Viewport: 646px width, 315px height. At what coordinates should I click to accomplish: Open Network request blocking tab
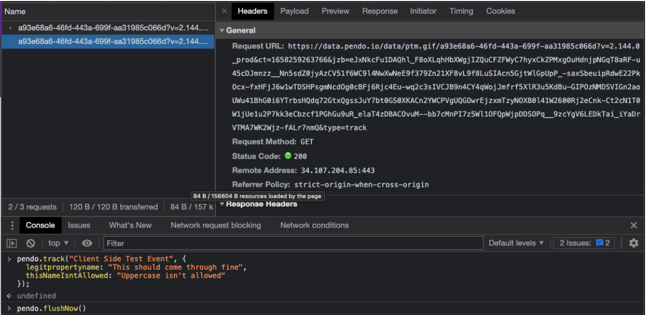pyautogui.click(x=216, y=225)
